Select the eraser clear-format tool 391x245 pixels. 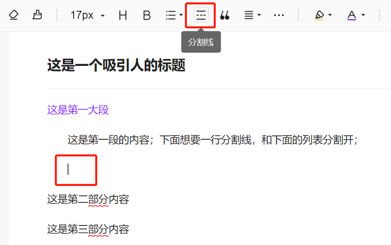coord(14,15)
